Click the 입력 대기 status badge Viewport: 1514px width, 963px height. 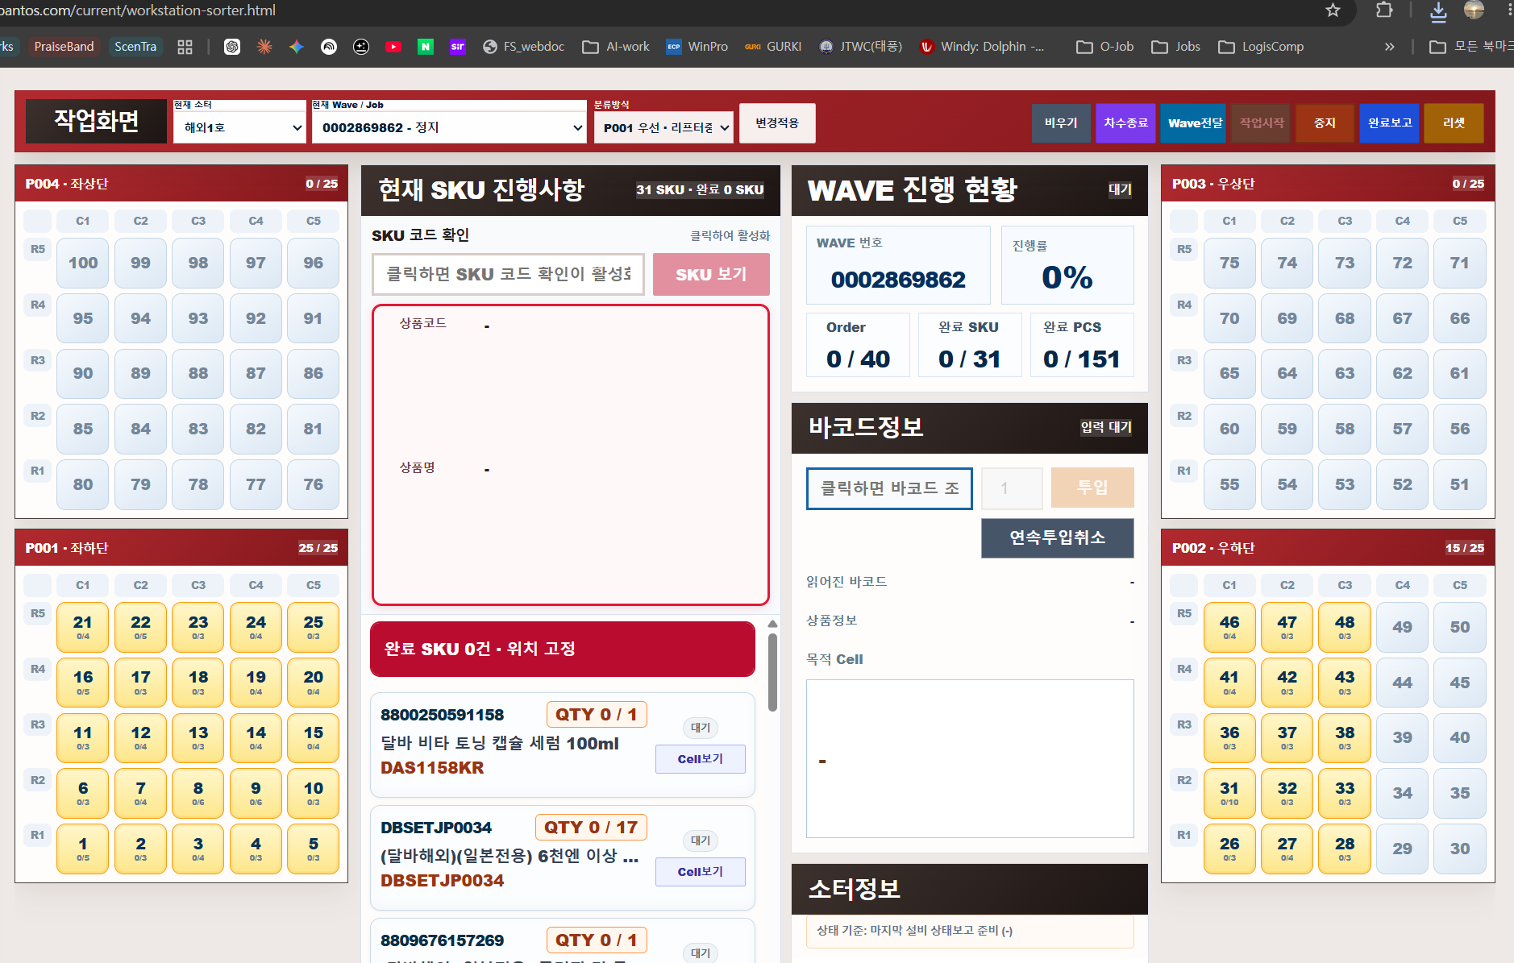pyautogui.click(x=1106, y=427)
